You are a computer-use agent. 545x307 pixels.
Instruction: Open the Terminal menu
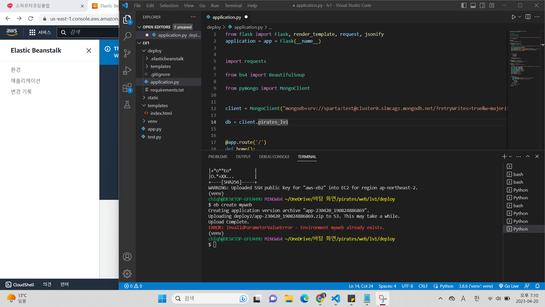point(233,5)
